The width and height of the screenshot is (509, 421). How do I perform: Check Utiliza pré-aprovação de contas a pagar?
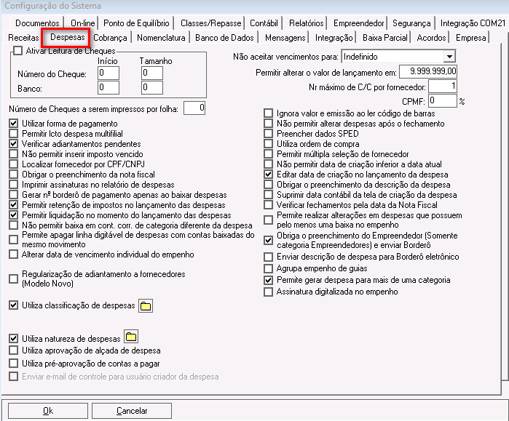[x=13, y=364]
